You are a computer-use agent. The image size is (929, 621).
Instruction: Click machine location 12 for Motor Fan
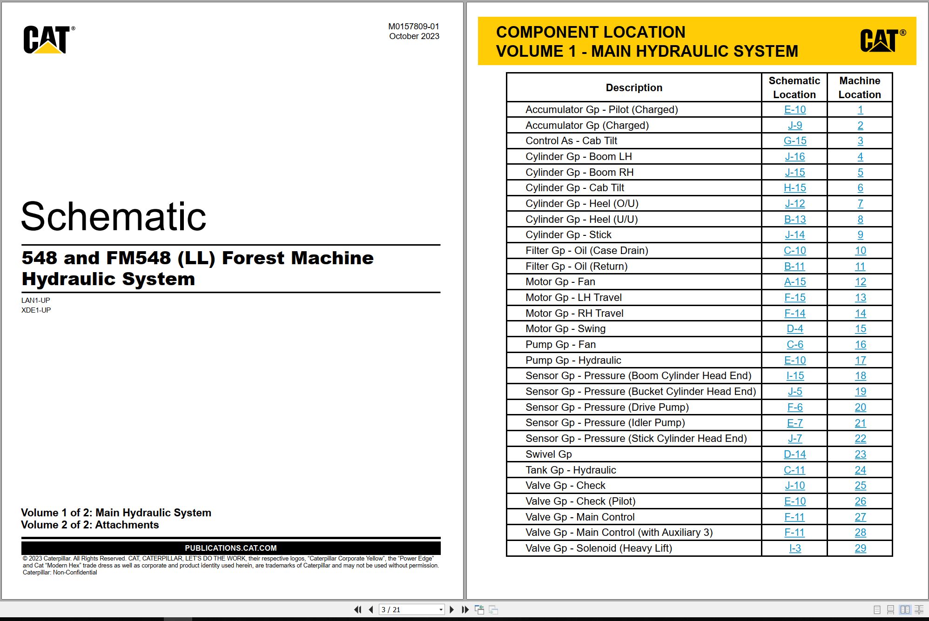860,282
